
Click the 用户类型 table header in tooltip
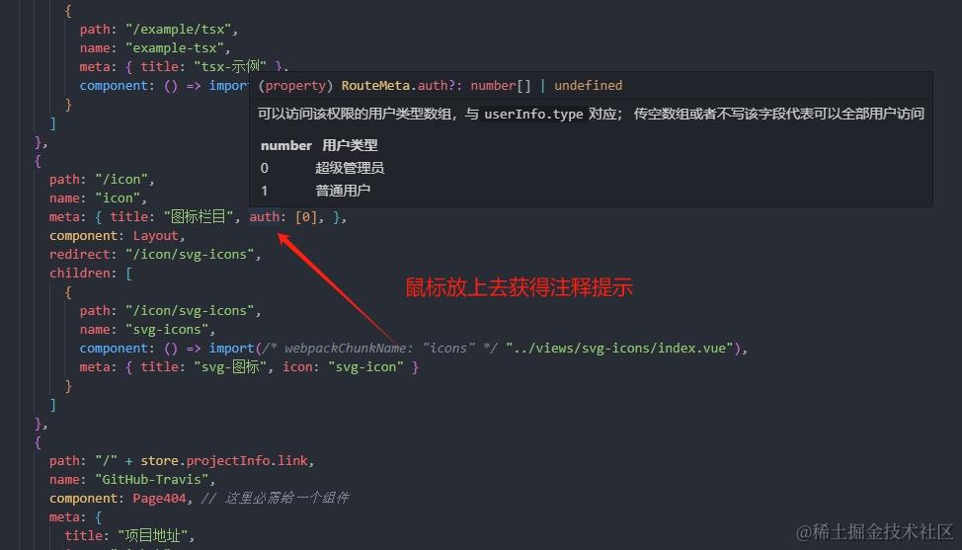pyautogui.click(x=350, y=145)
